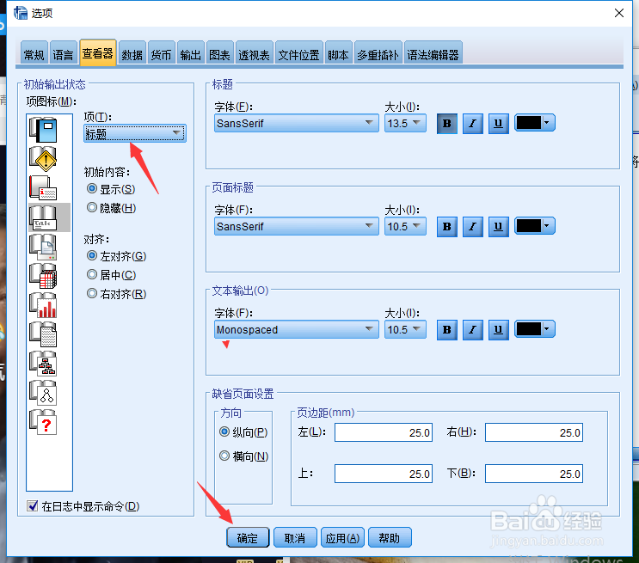Viewport: 639px width, 563px height.
Task: Set page orientation to 纵向(P)
Action: [243, 431]
